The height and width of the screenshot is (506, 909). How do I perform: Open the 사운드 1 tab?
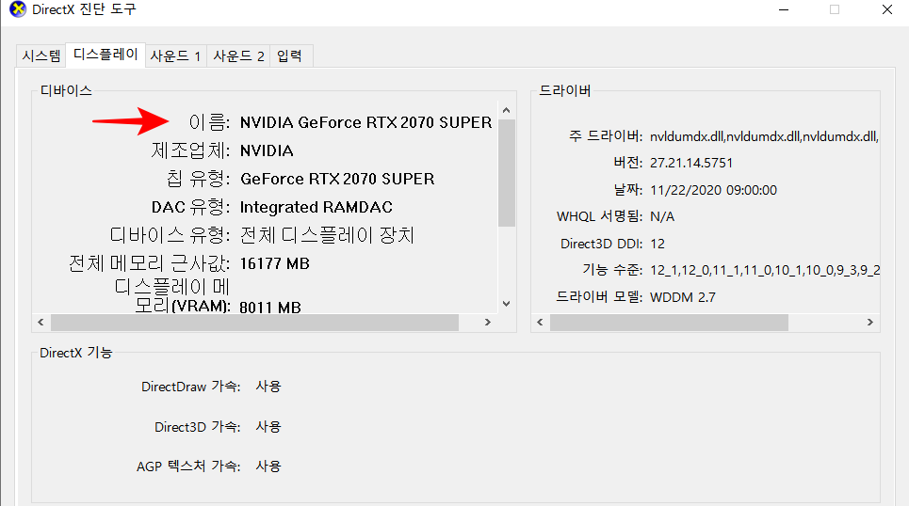(x=175, y=56)
